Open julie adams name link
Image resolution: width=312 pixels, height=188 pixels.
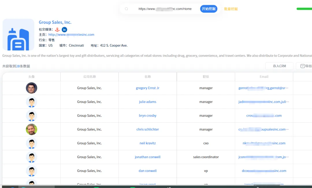click(148, 102)
